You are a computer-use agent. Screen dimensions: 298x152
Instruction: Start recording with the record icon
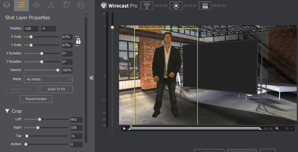pos(176,6)
